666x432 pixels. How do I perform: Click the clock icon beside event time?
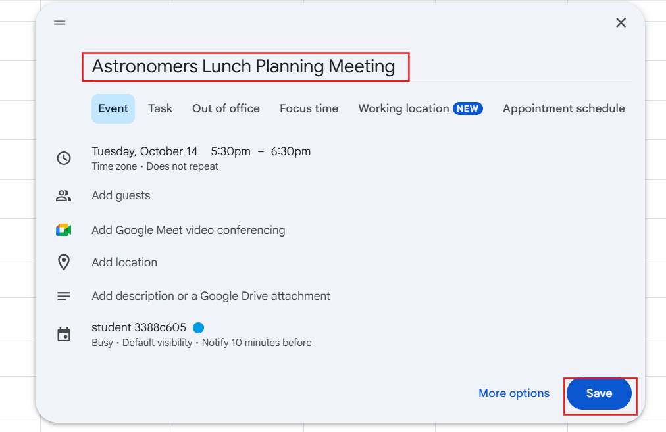64,158
